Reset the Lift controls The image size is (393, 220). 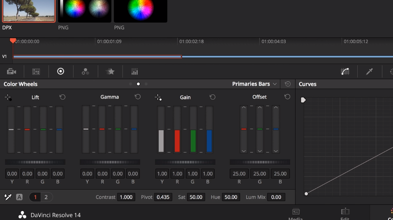click(62, 97)
